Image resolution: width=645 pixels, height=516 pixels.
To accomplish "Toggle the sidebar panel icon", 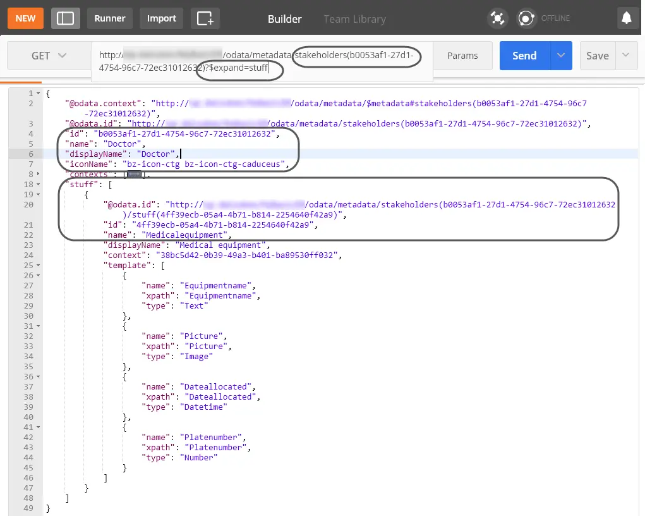I will click(66, 18).
